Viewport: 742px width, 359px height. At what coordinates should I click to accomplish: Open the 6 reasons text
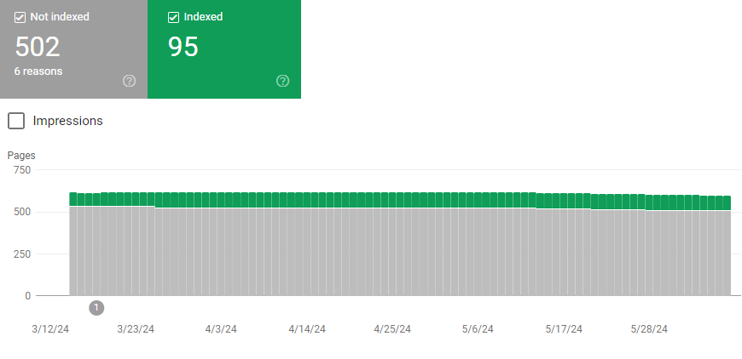click(x=38, y=71)
